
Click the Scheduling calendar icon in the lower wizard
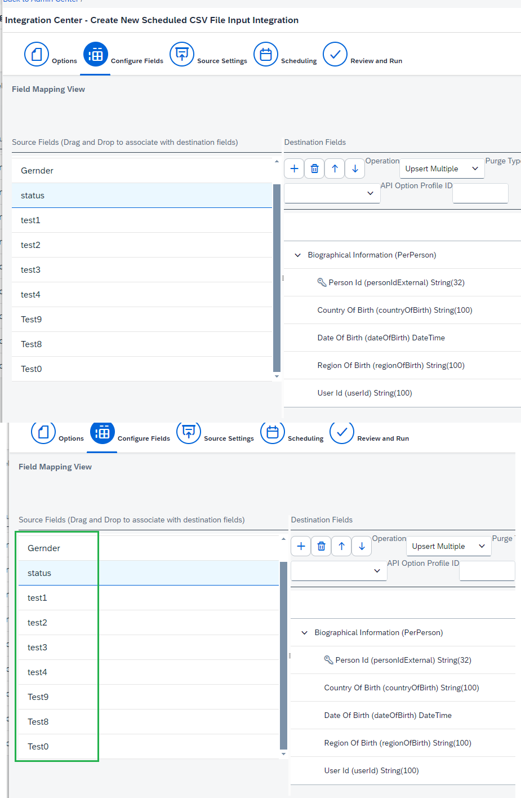(273, 432)
